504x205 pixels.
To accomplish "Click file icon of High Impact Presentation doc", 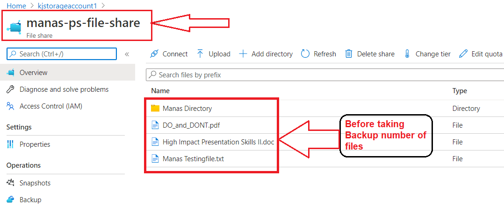I will point(155,142).
